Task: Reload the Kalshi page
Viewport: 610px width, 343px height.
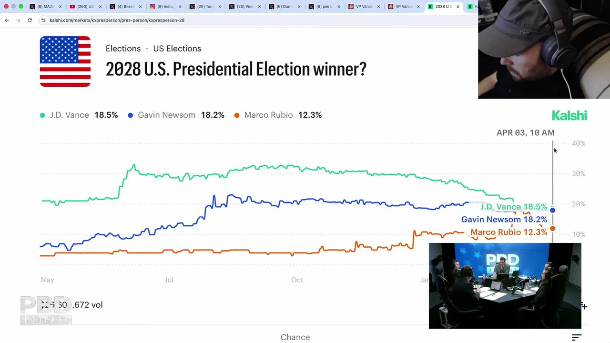Action: [x=30, y=20]
